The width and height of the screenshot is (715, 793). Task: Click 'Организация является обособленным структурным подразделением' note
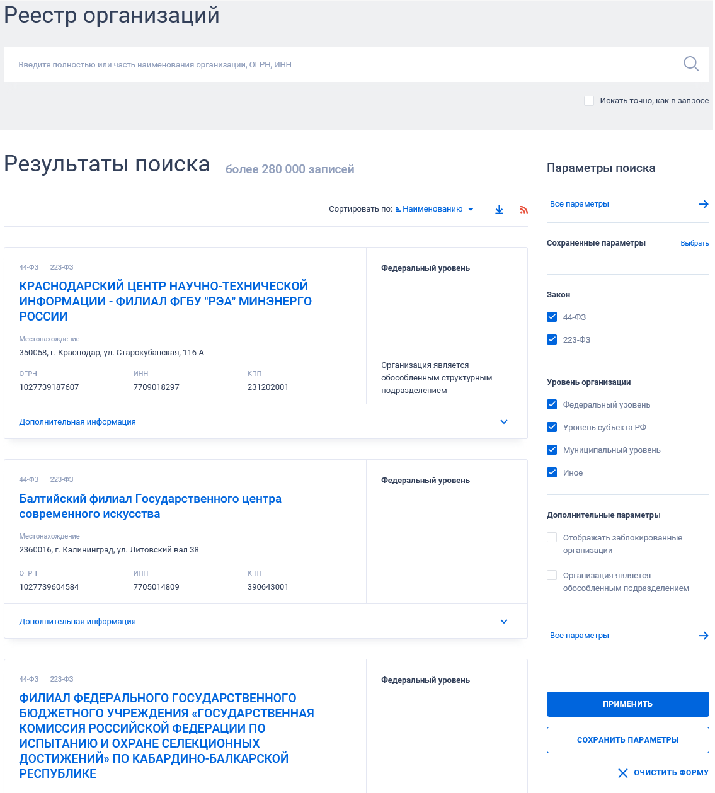(437, 378)
